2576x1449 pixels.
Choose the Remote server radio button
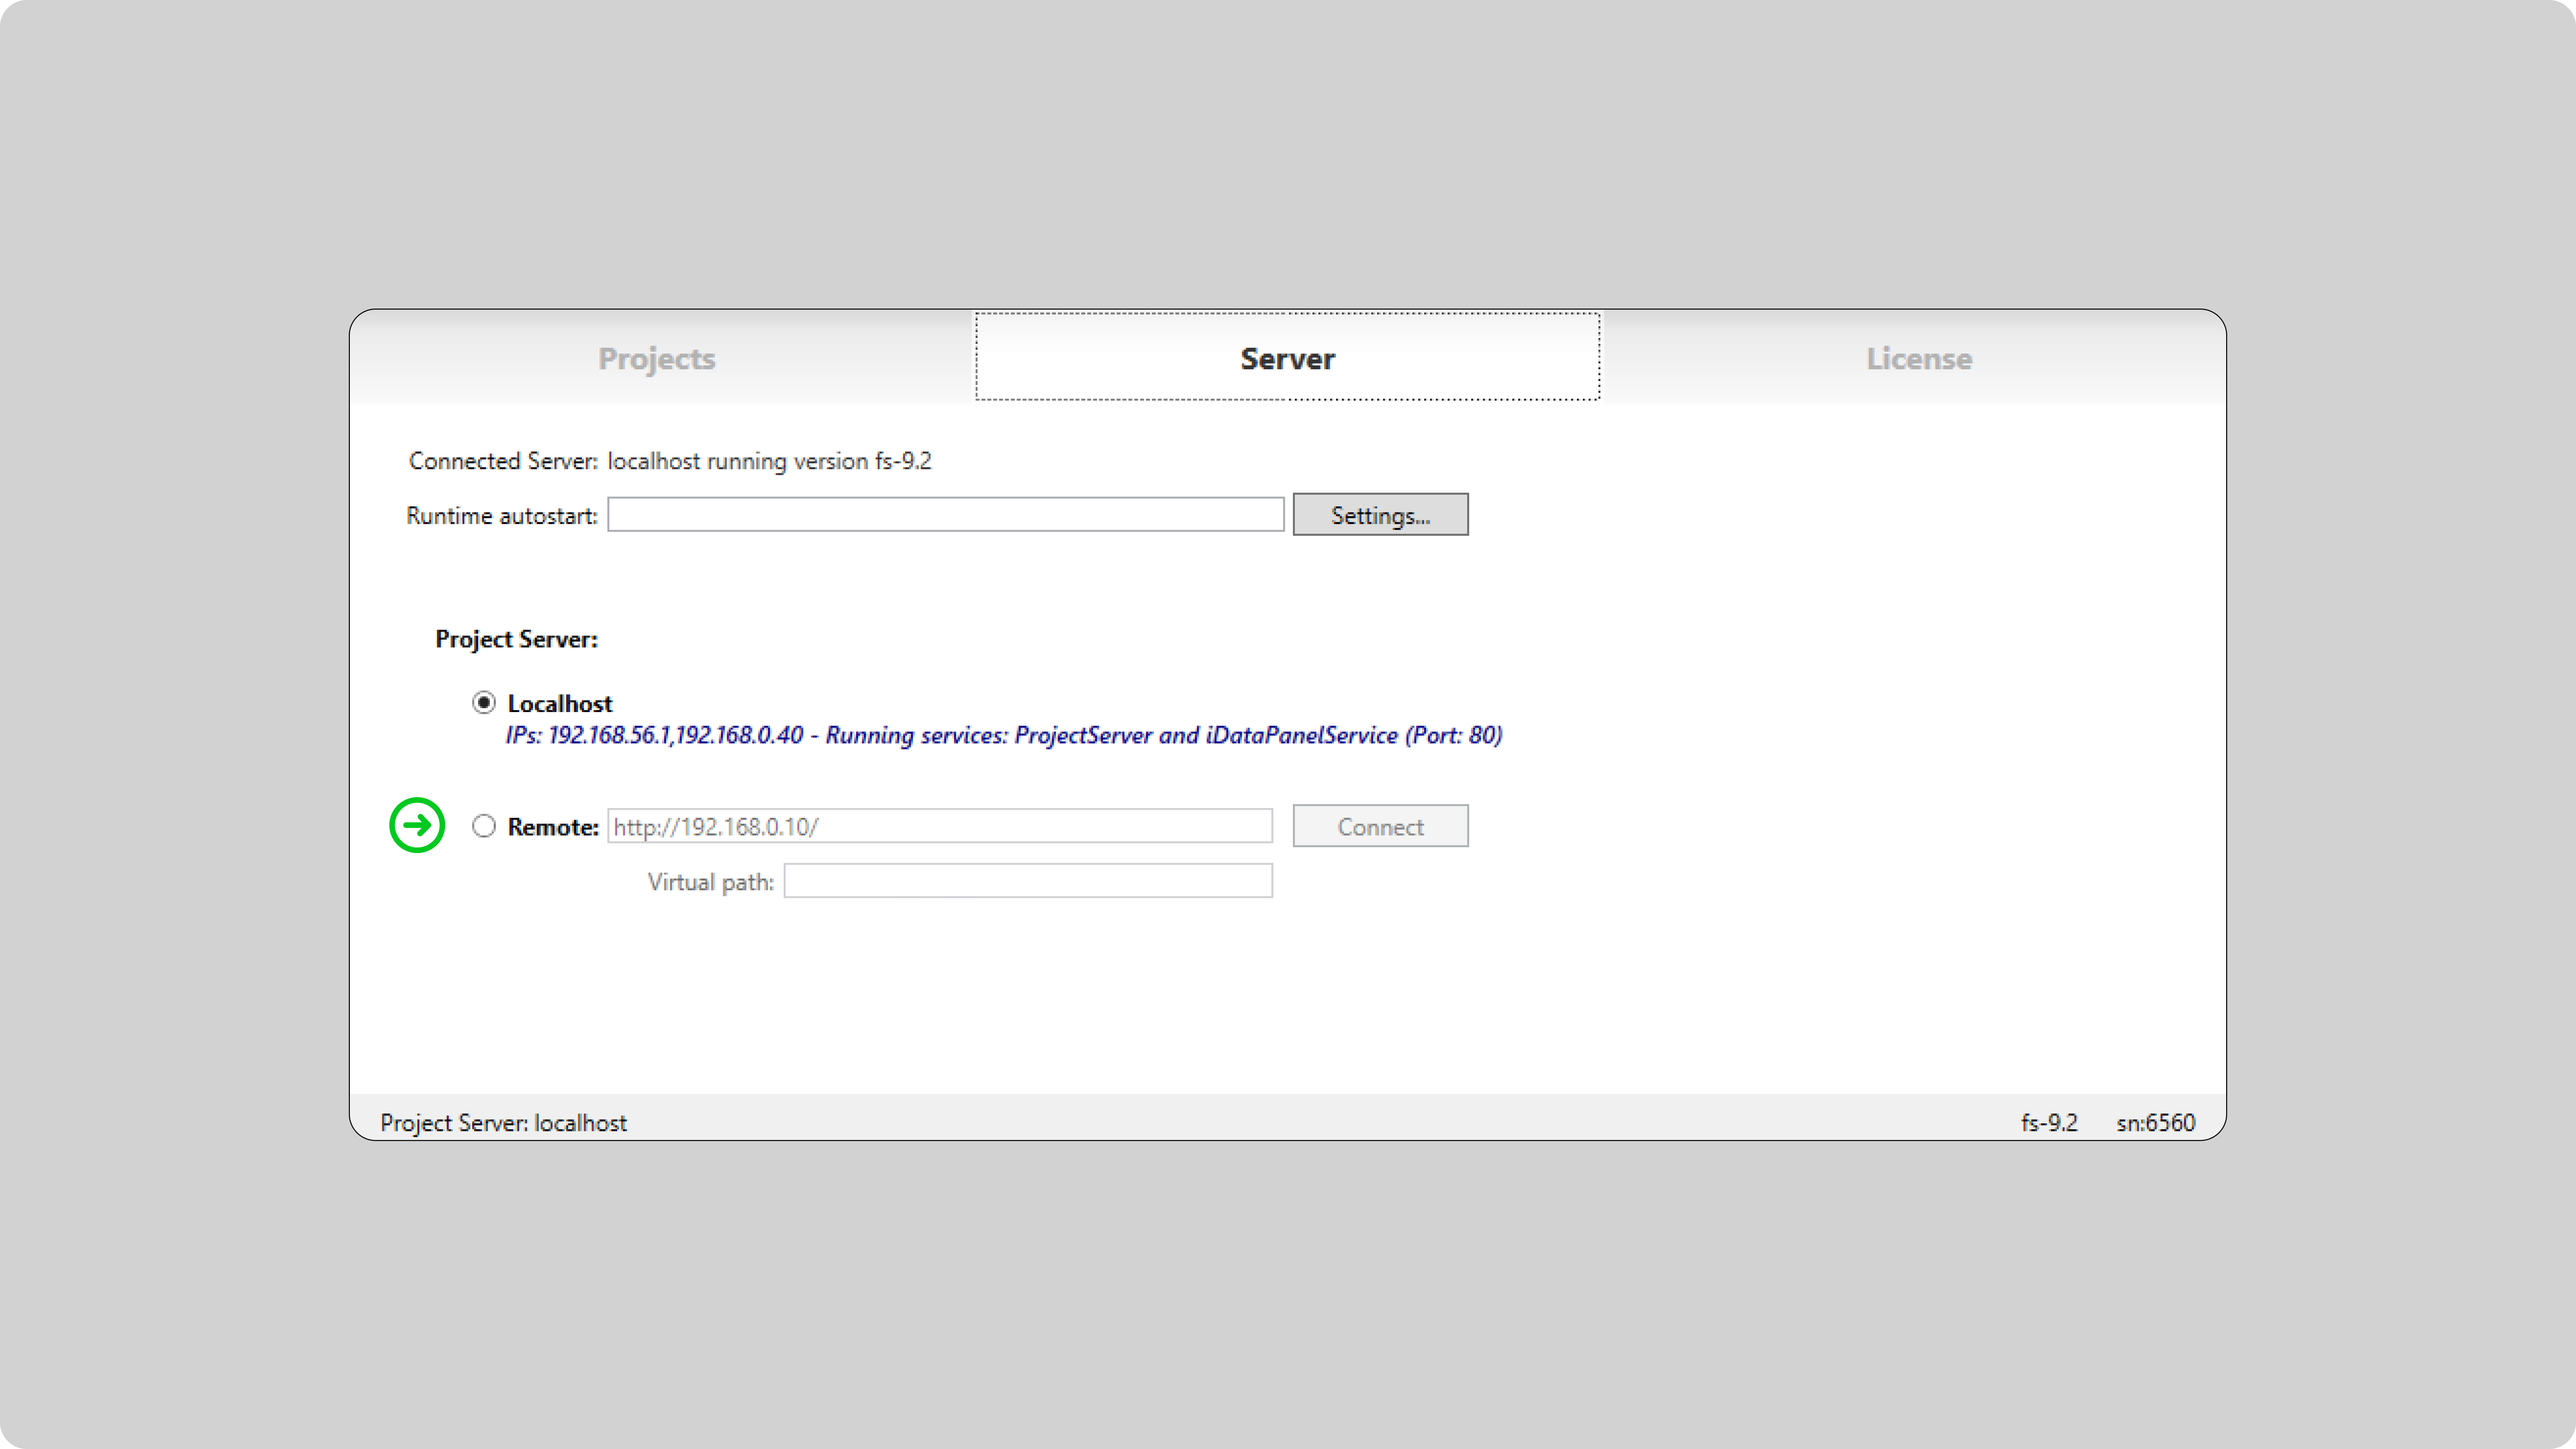click(x=484, y=826)
